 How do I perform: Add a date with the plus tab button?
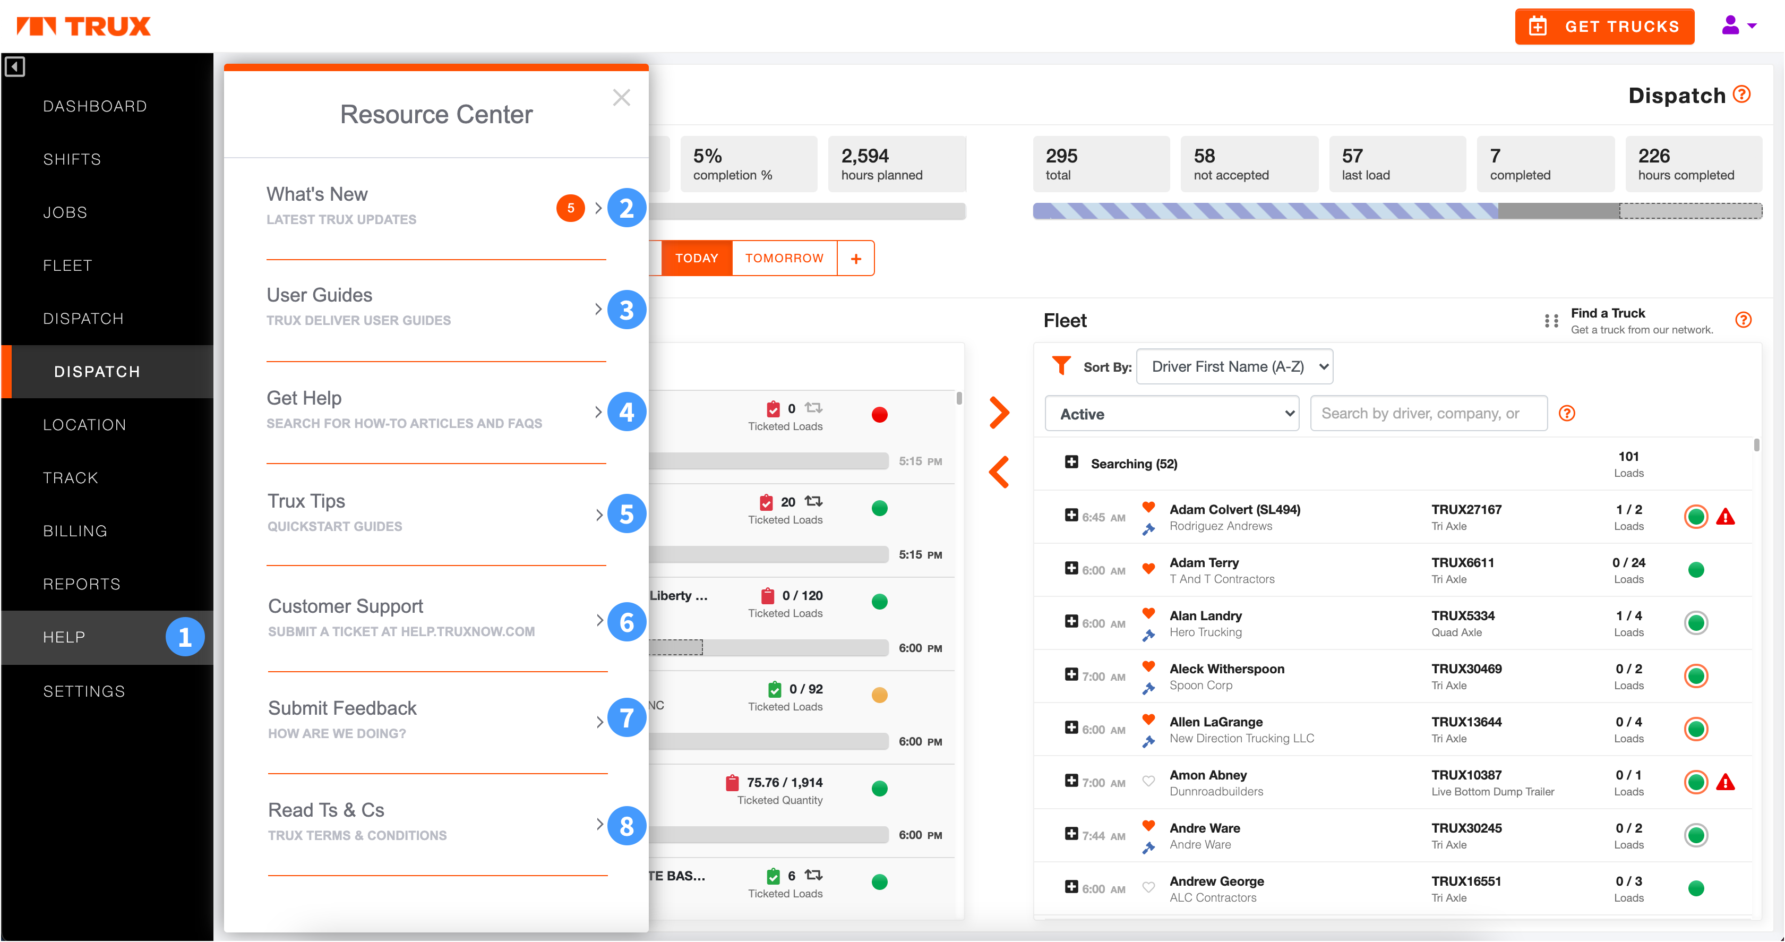(x=856, y=258)
